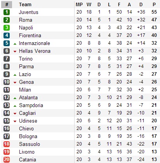Sort table by P points header
Viewport: 160px width, 163px height.
154,5
